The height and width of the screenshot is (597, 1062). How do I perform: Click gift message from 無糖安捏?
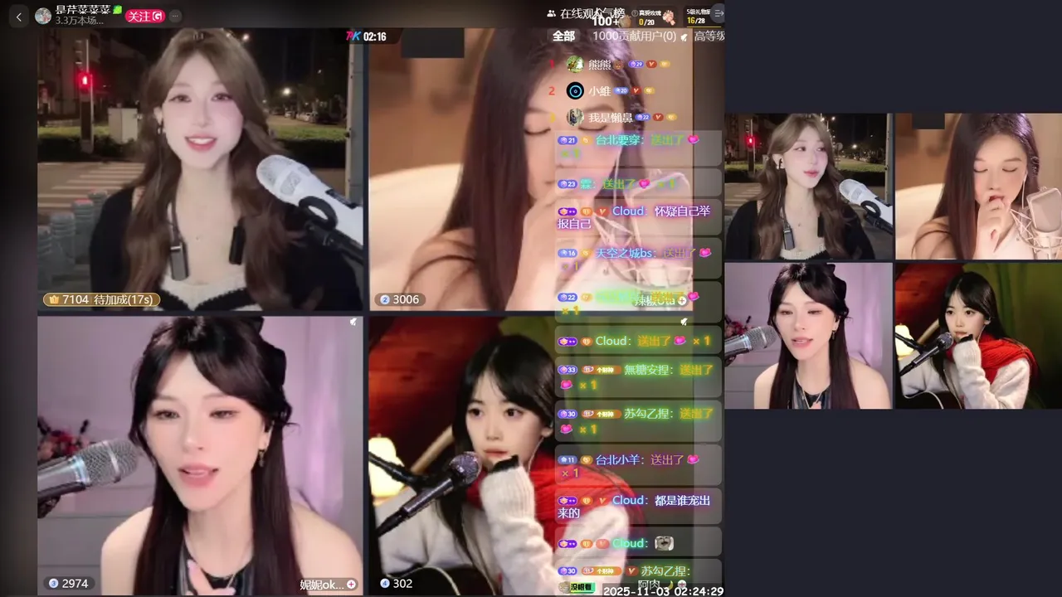click(x=638, y=376)
